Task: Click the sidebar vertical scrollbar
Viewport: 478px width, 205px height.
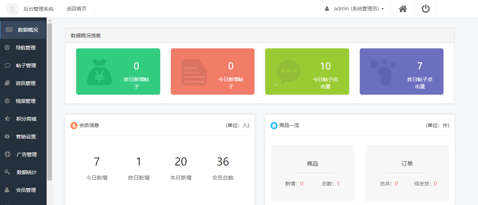Action: coord(49,102)
